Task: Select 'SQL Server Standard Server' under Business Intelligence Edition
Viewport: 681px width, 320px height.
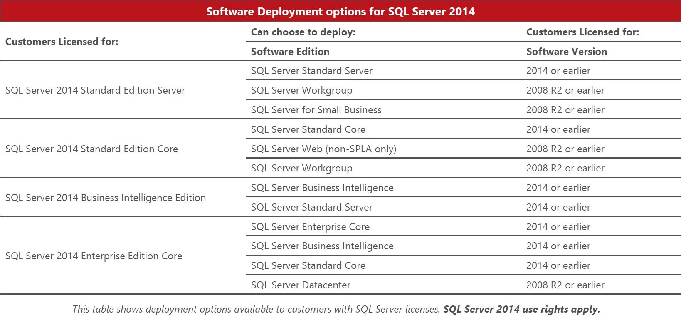Action: pos(311,207)
